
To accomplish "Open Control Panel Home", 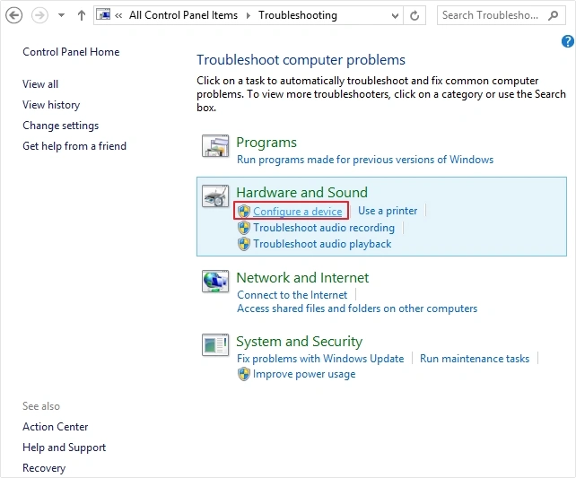I will point(71,52).
